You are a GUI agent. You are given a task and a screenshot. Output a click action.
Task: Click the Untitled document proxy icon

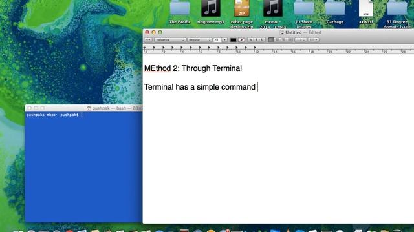282,32
